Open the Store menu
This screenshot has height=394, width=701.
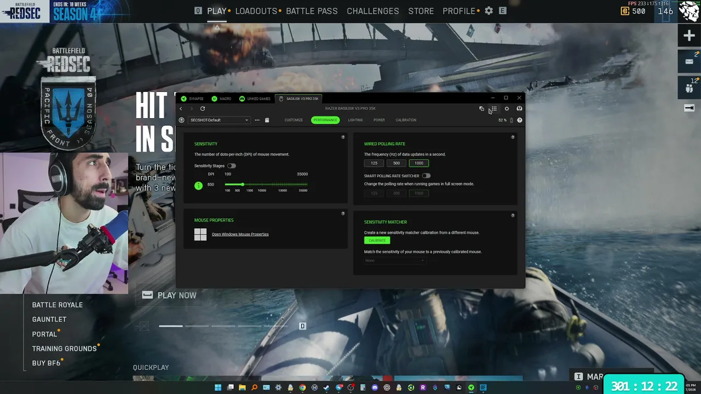pyautogui.click(x=421, y=11)
